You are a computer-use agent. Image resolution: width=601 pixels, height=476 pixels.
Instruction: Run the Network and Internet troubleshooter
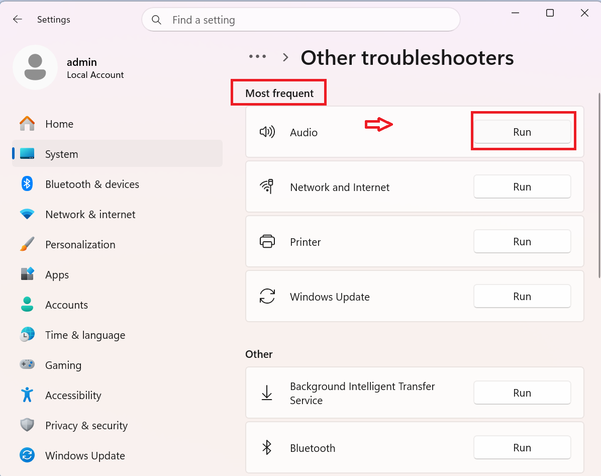pos(522,186)
